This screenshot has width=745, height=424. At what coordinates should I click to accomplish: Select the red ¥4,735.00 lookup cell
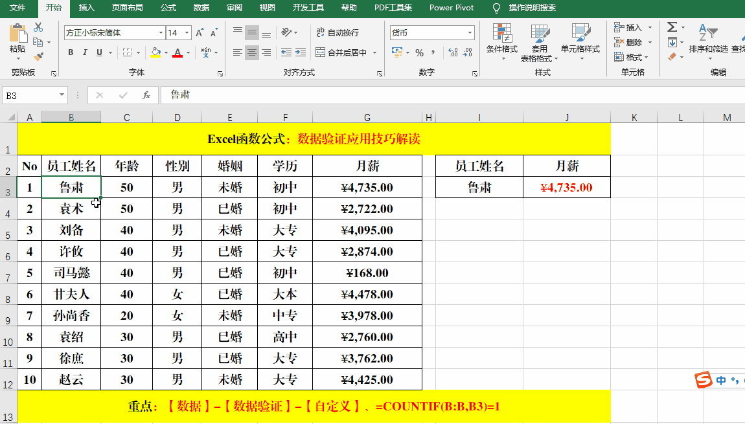(566, 188)
